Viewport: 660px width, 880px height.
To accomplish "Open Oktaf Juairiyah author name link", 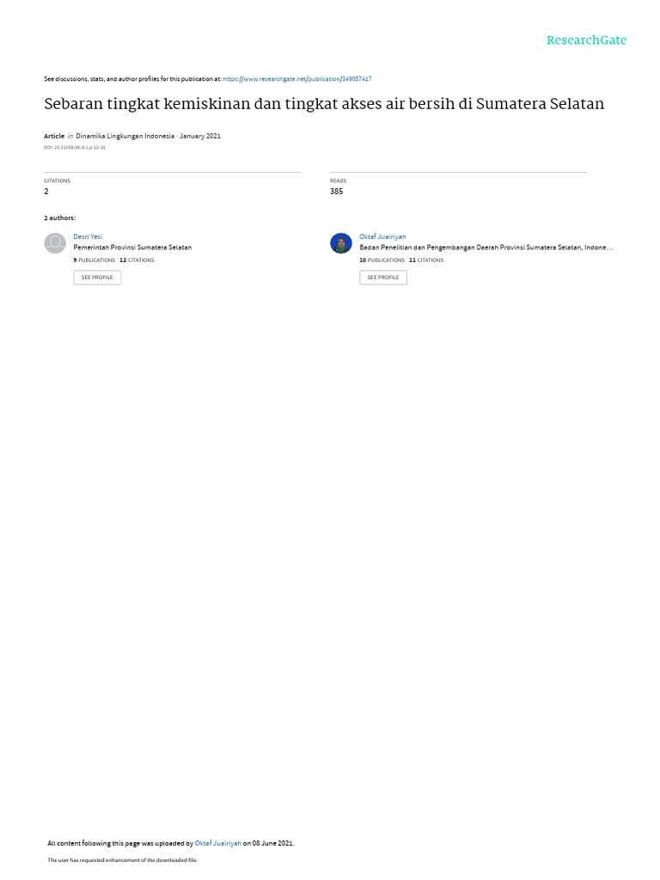I will [x=382, y=237].
